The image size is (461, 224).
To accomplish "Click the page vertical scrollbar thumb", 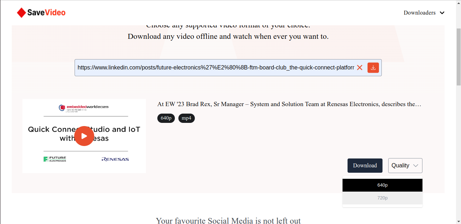I will tap(459, 56).
